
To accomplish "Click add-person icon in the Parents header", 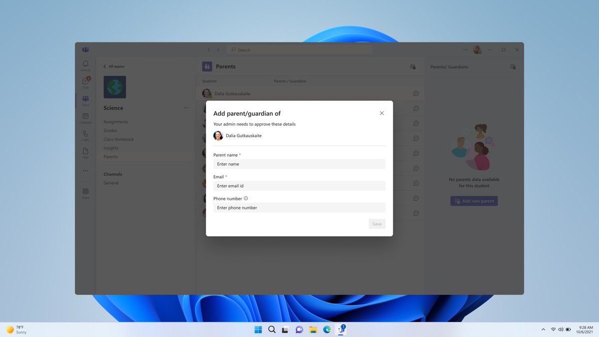I will coord(413,66).
